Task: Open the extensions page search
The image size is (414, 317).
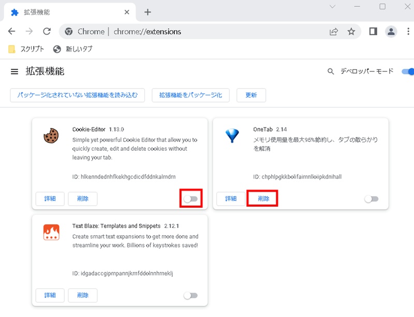Action: click(331, 72)
